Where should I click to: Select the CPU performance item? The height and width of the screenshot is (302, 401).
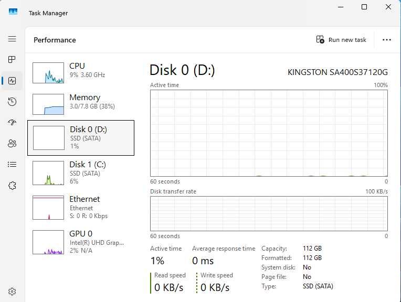tap(81, 73)
